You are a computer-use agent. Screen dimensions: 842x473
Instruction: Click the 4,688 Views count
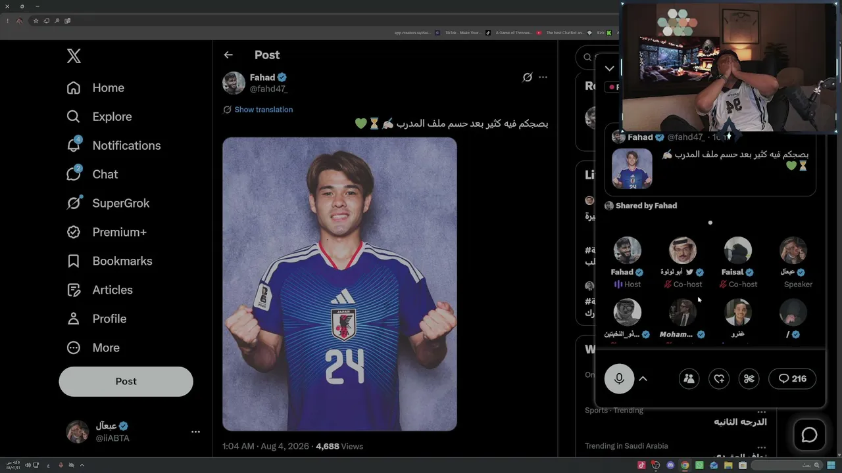(339, 446)
